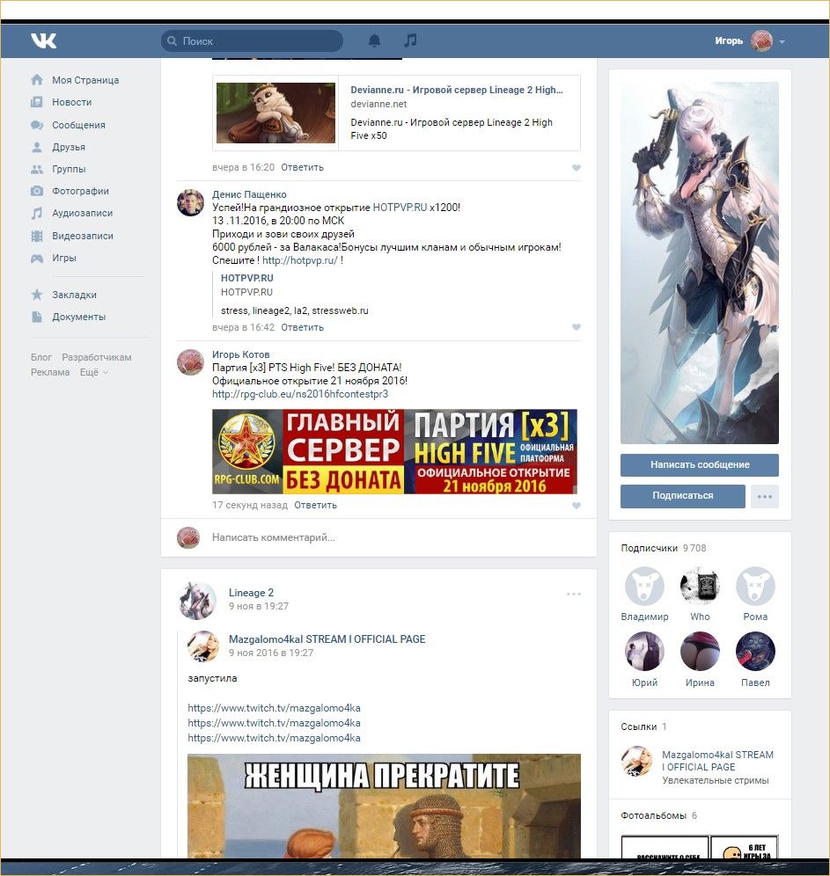Image resolution: width=830 pixels, height=876 pixels.
Task: Open the rpg-club.eu contest link
Action: [x=300, y=394]
